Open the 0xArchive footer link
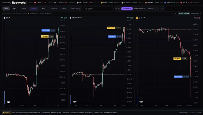 pyautogui.click(x=192, y=113)
